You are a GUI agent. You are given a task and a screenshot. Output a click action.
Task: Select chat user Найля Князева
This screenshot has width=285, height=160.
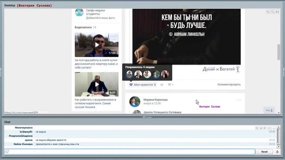point(23,144)
